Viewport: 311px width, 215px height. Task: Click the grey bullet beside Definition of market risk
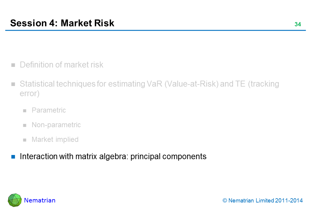point(13,65)
